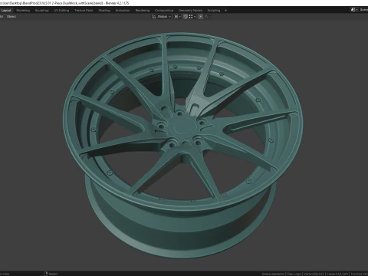Open the scene browse icon dropdown

tap(354, 10)
